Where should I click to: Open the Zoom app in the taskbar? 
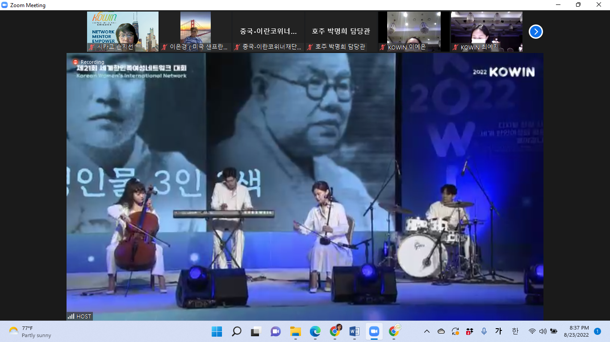pos(374,331)
